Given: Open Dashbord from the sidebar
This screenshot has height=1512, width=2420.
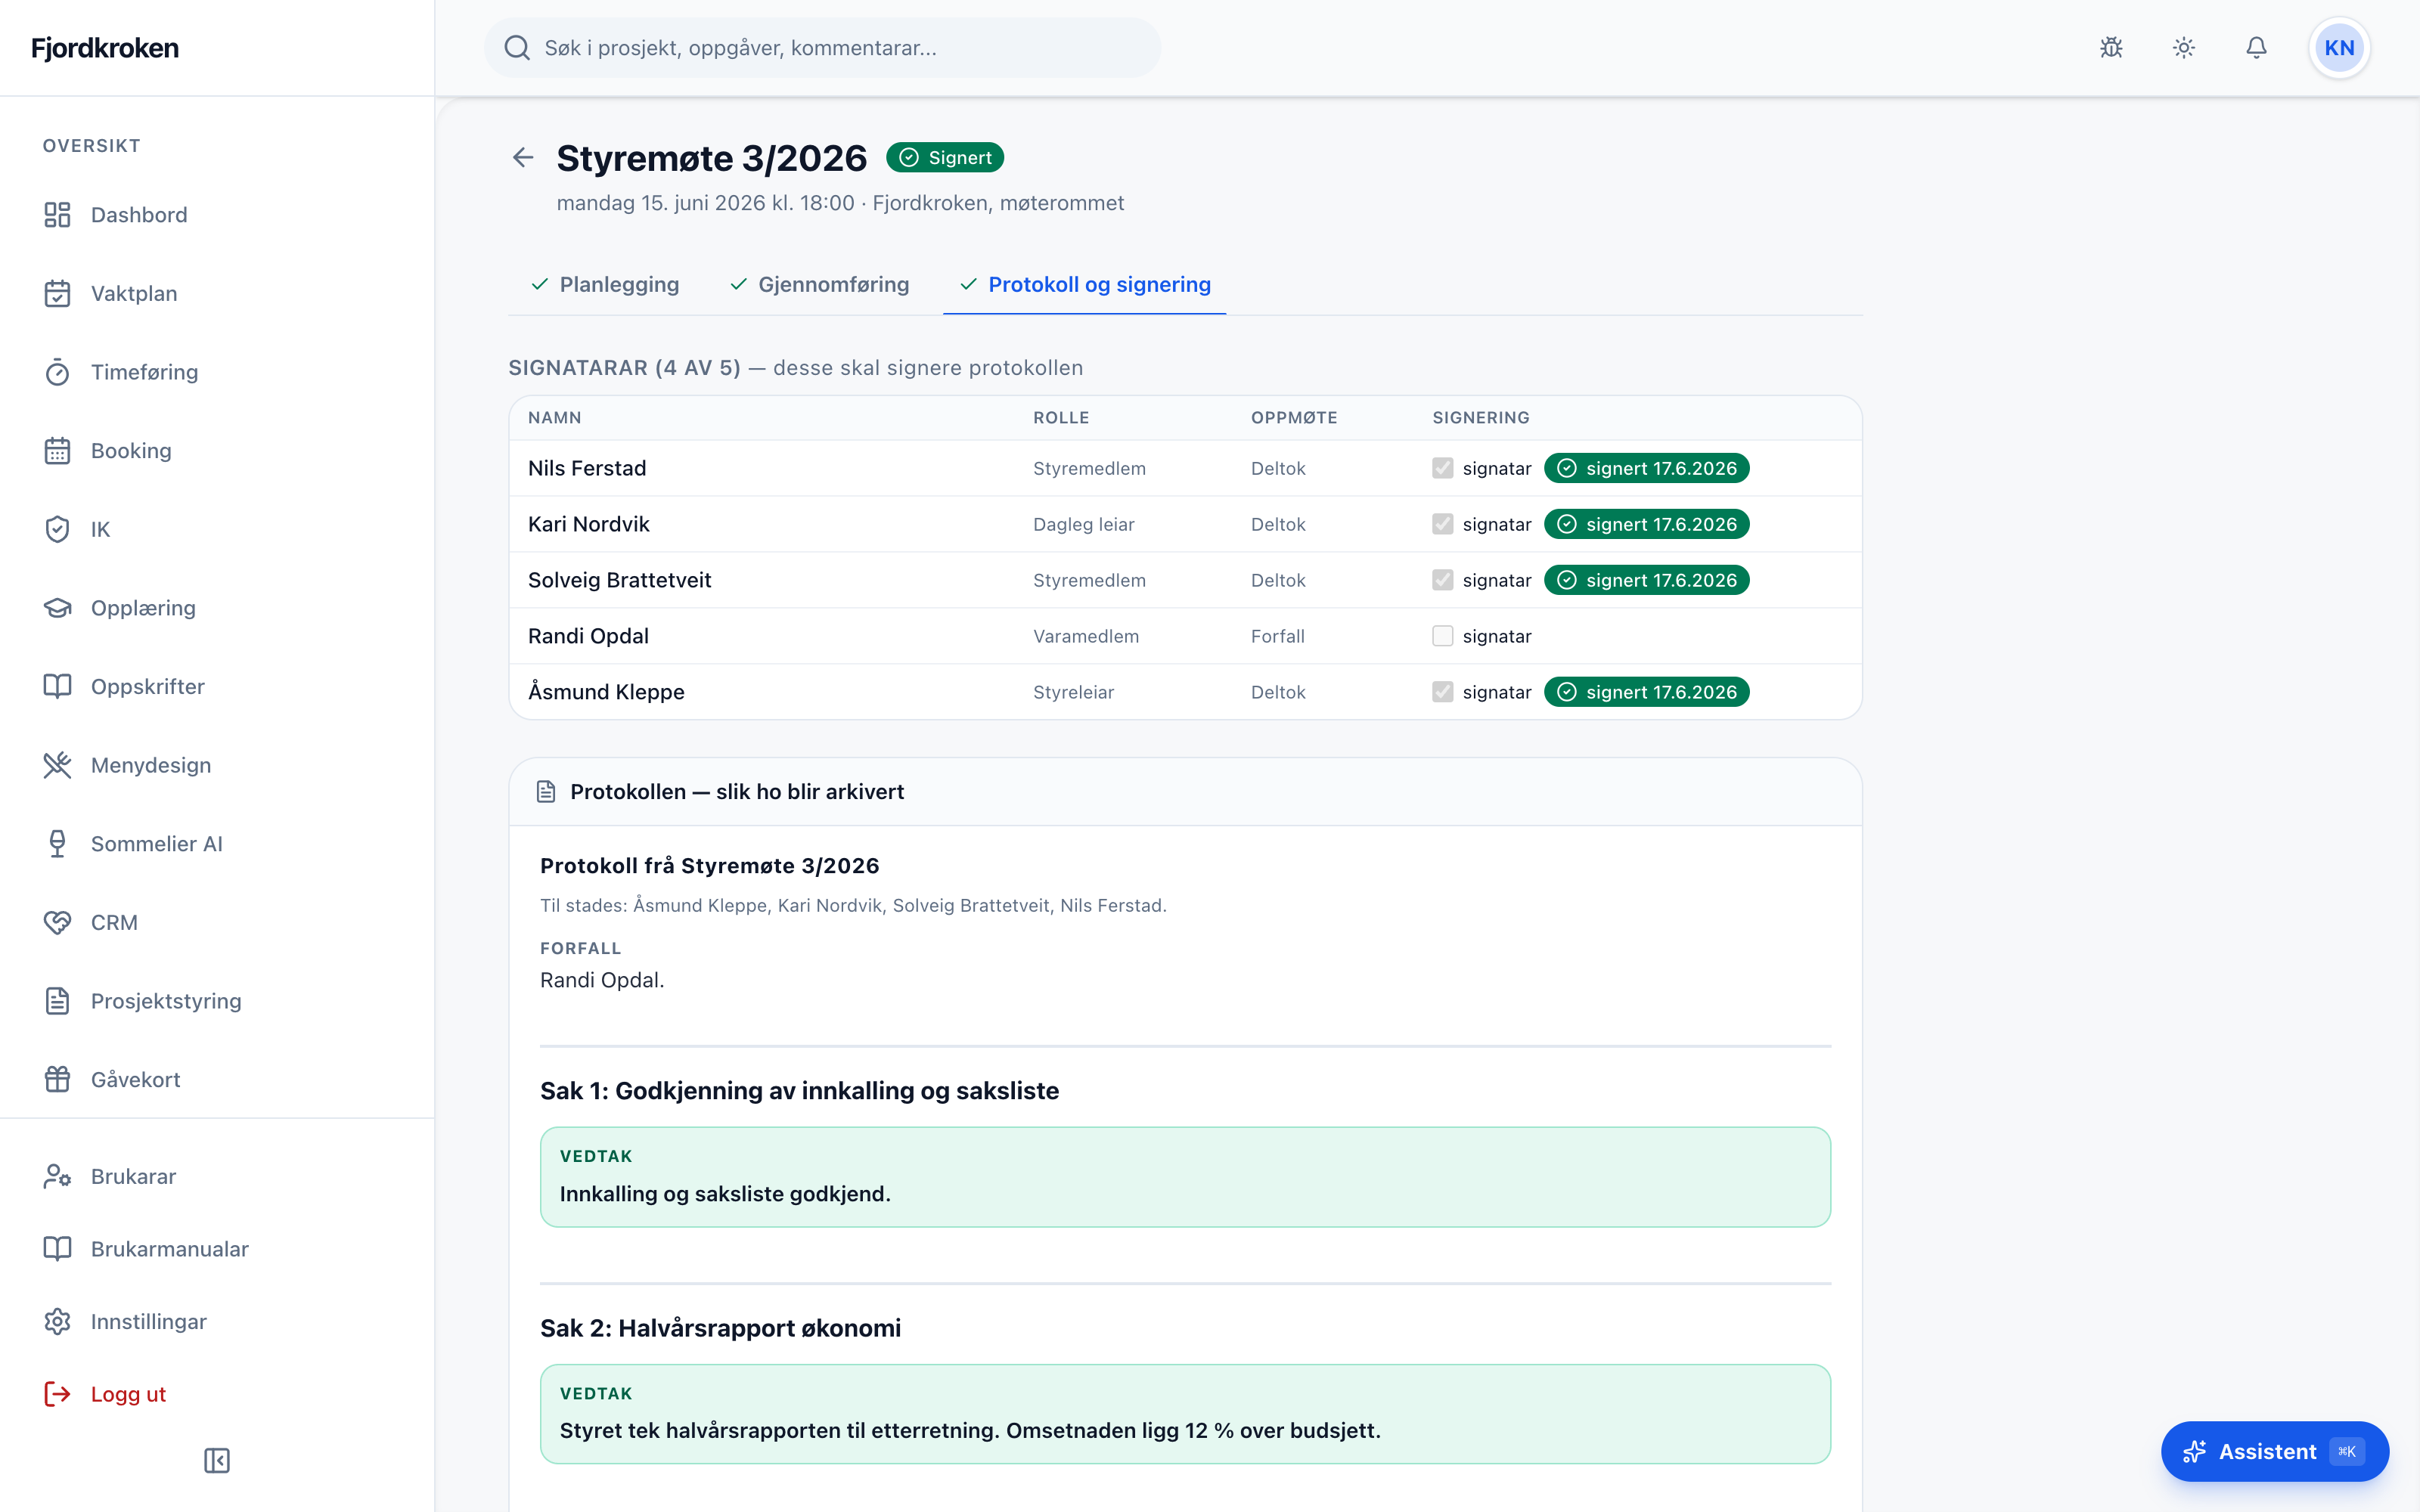Looking at the screenshot, I should point(217,215).
